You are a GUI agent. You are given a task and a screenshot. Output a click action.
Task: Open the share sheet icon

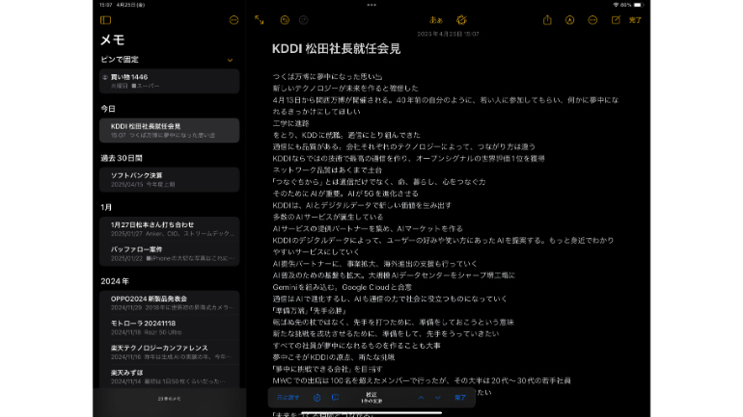tap(547, 20)
